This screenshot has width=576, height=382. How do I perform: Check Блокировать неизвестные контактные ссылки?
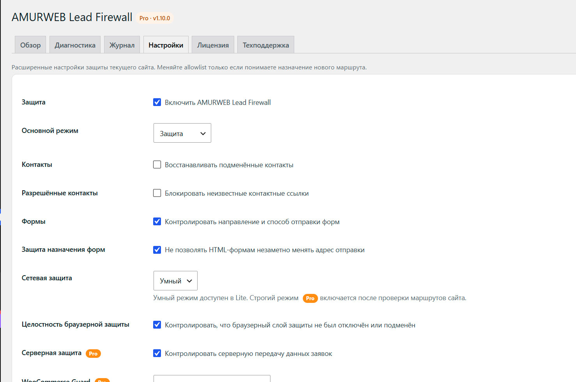coord(157,193)
